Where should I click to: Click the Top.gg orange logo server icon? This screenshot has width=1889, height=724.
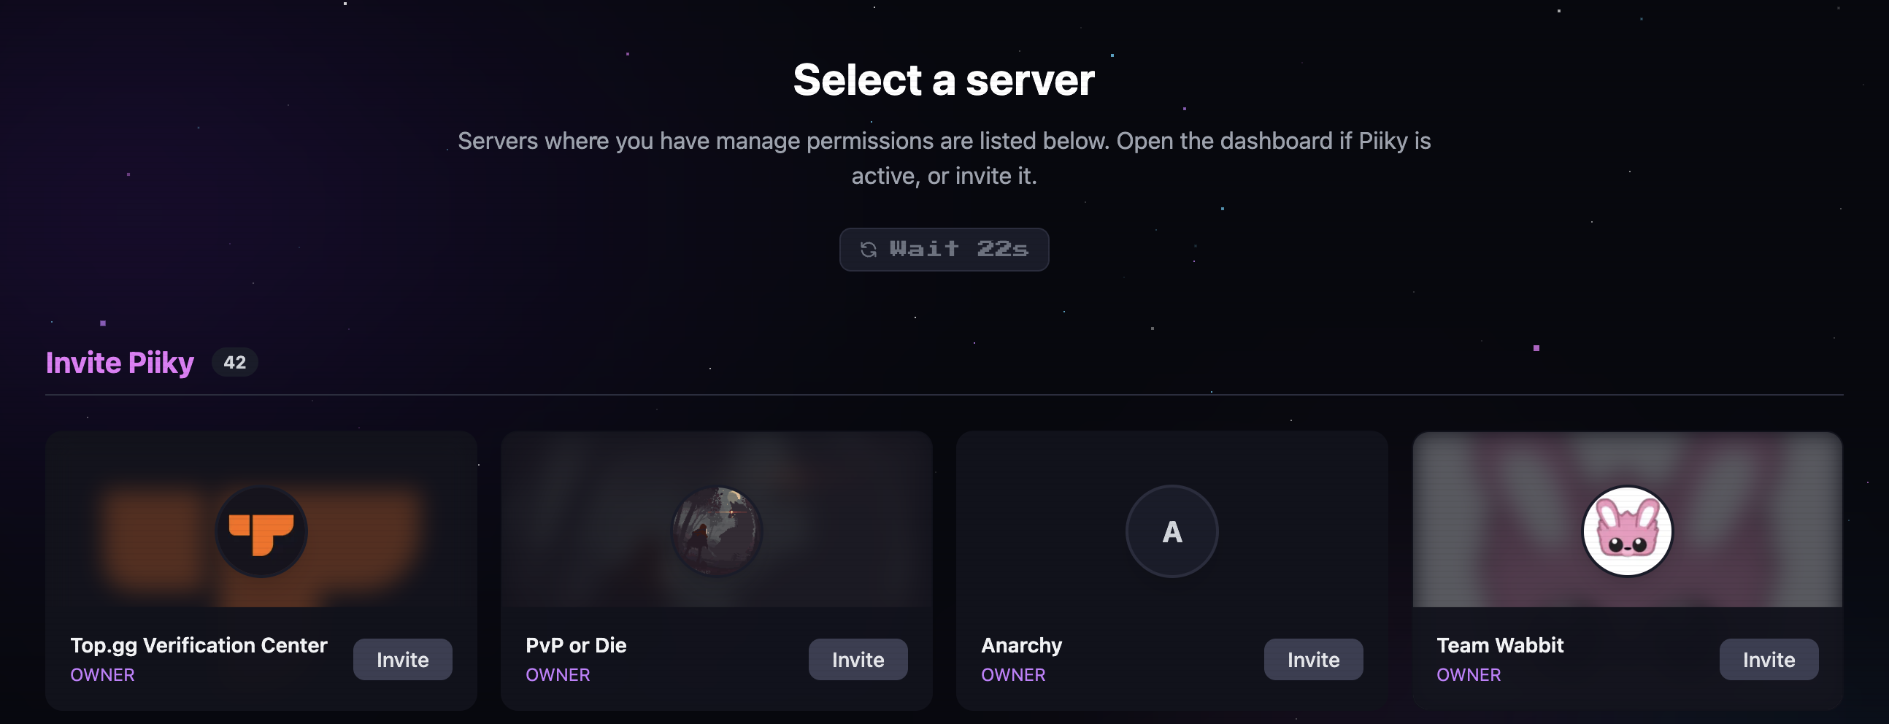(261, 532)
